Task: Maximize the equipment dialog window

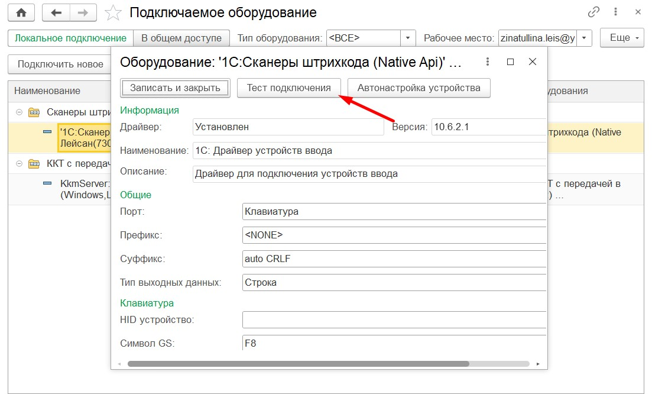Action: pos(510,62)
